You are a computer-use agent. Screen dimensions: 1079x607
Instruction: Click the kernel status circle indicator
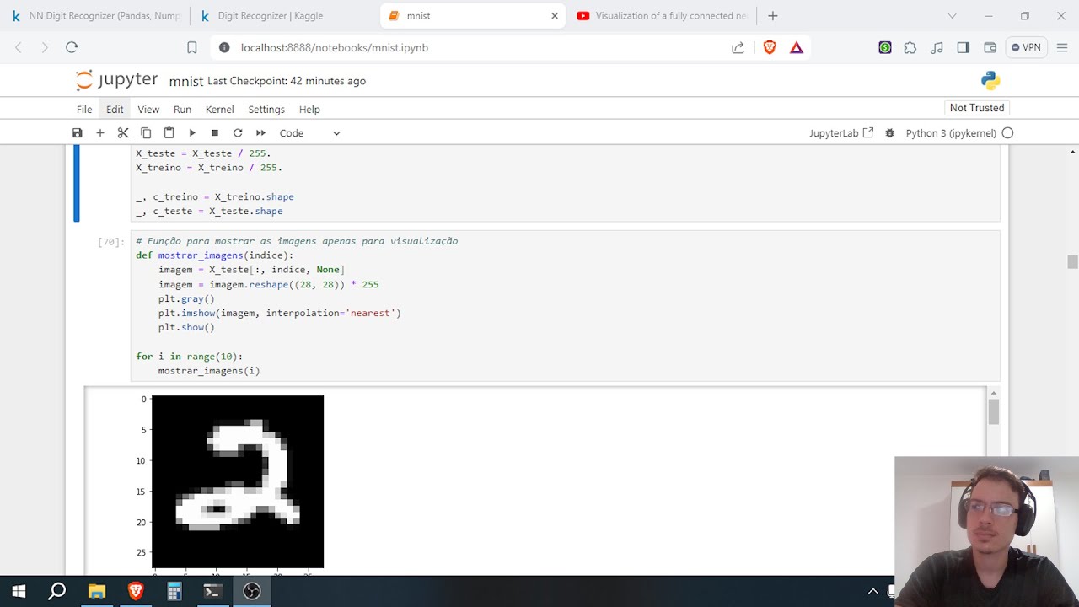pyautogui.click(x=1007, y=133)
